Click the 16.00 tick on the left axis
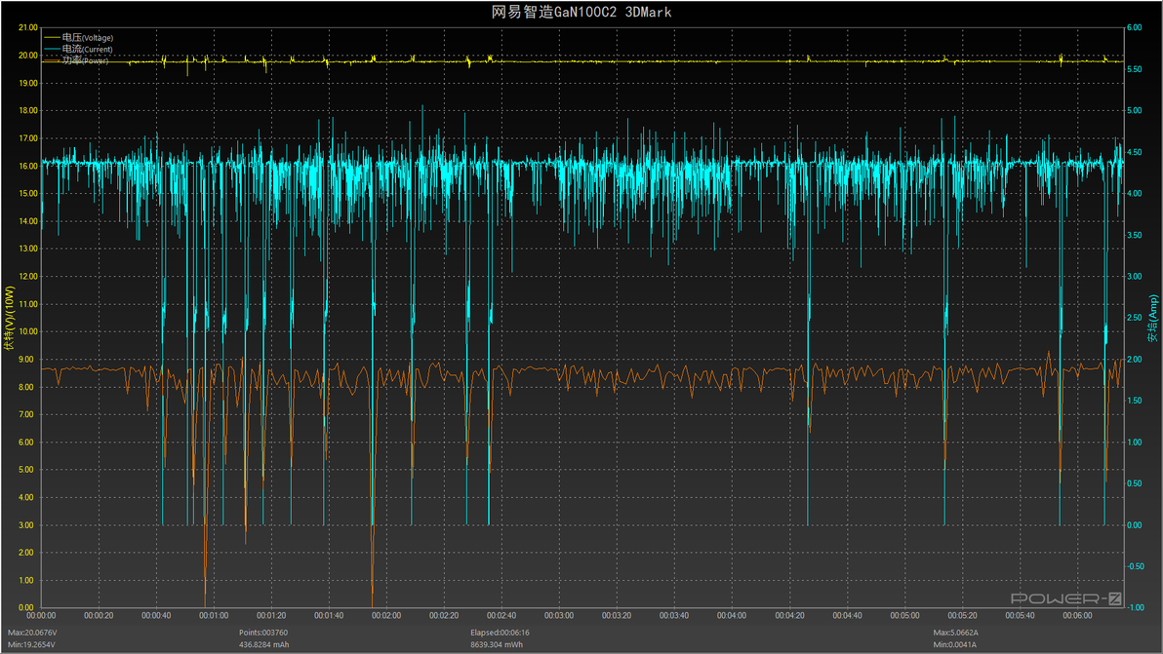This screenshot has width=1163, height=654. pyautogui.click(x=28, y=166)
